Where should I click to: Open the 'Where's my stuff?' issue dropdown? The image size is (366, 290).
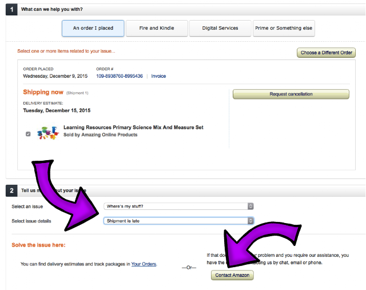tap(178, 206)
